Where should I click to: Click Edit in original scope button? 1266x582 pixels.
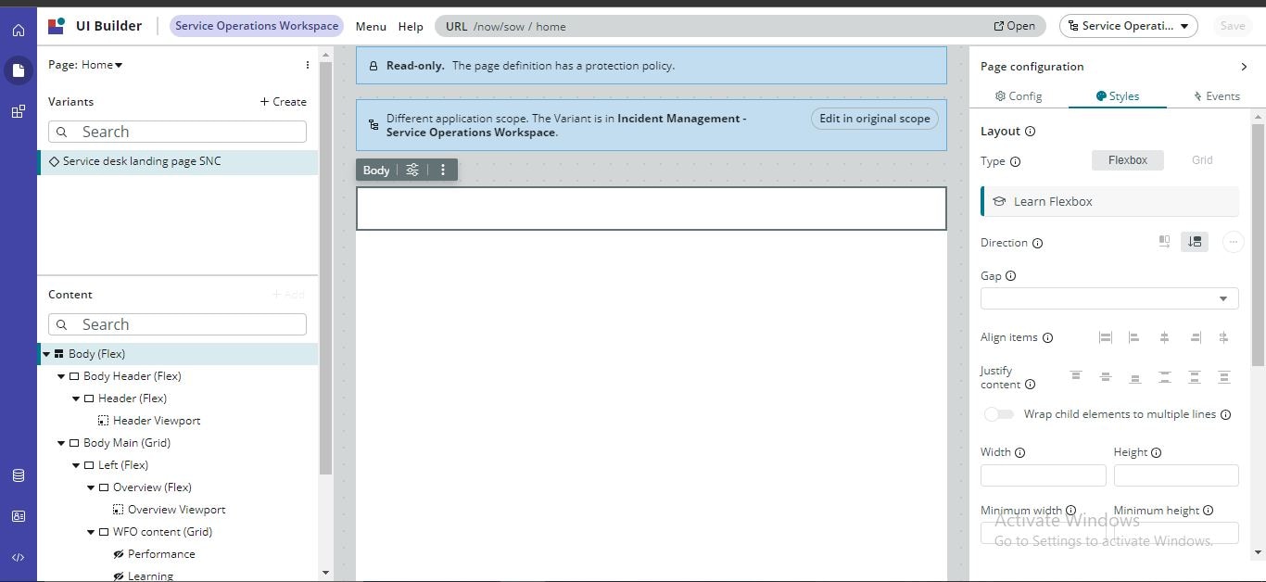874,119
